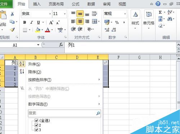
Task: Apply comma style
Action: 124,22
